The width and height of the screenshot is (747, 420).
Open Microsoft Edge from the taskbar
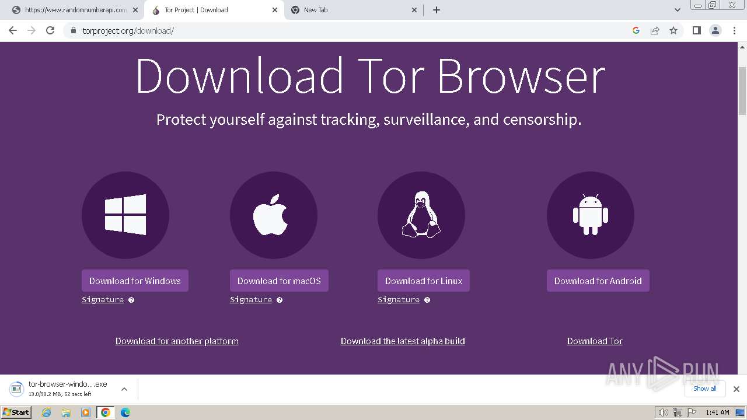click(125, 412)
